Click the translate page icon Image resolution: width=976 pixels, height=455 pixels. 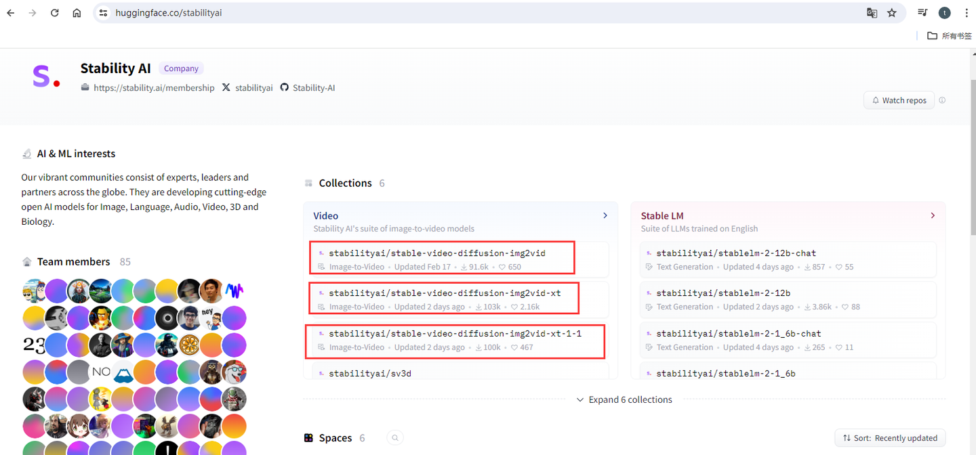click(x=872, y=13)
